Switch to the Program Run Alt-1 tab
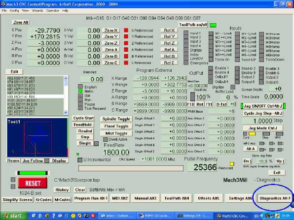Viewport: 294px width, 220px height. (91, 198)
